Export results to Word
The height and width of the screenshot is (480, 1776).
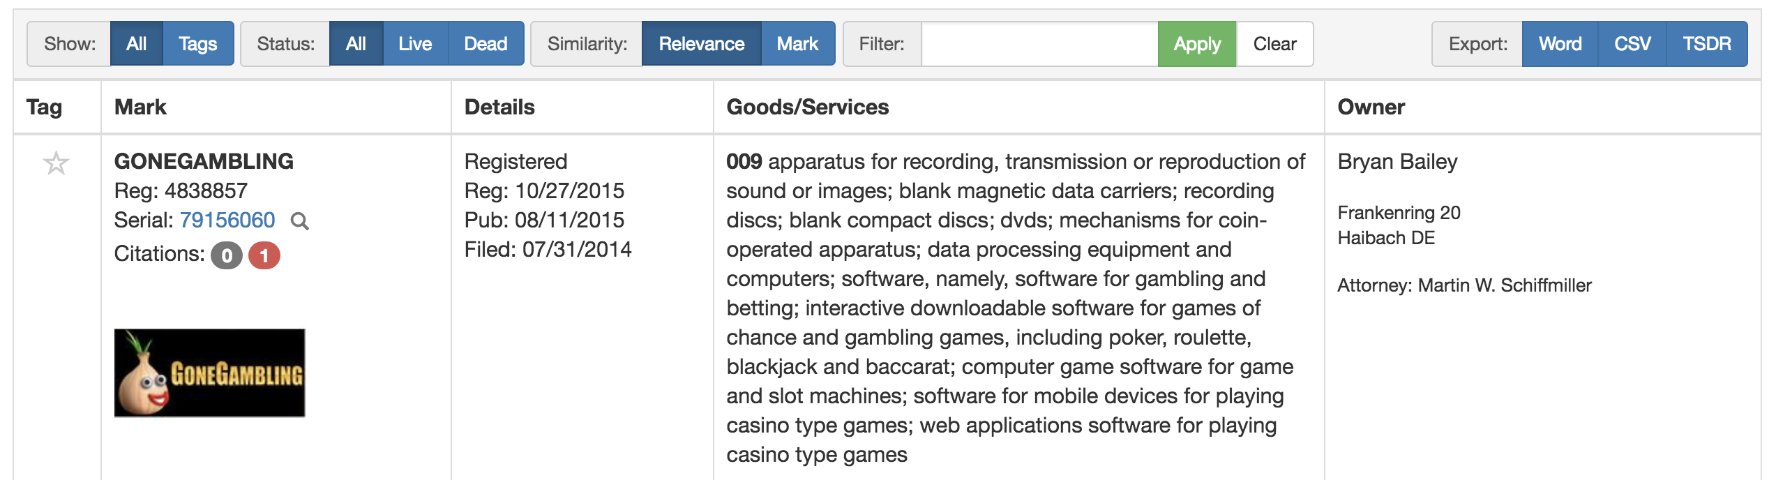click(1560, 44)
